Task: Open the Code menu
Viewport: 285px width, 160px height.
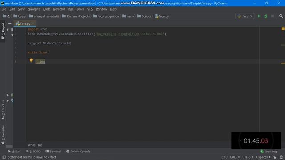Action: pos(46,9)
